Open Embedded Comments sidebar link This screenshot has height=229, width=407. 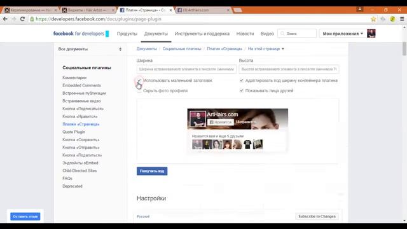81,85
